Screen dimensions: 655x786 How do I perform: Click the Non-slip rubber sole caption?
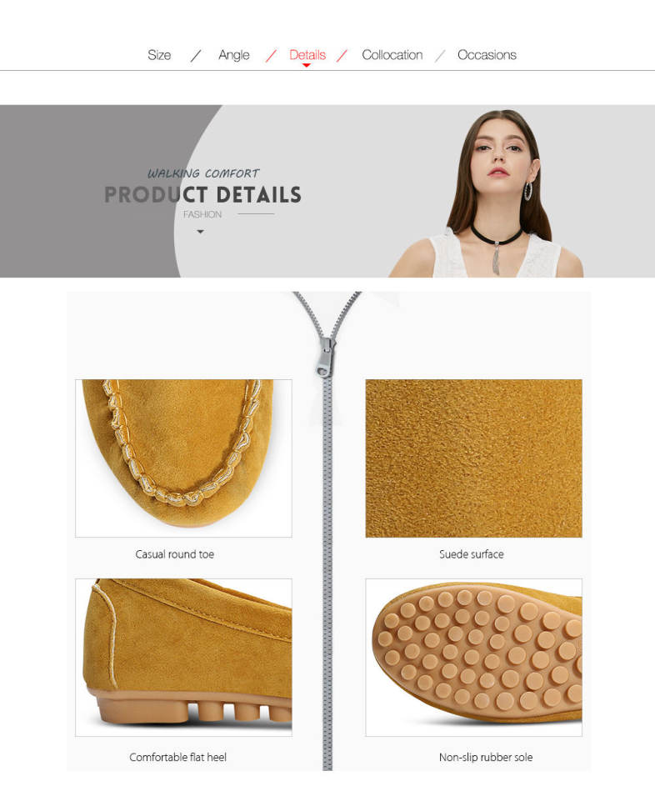pyautogui.click(x=486, y=757)
